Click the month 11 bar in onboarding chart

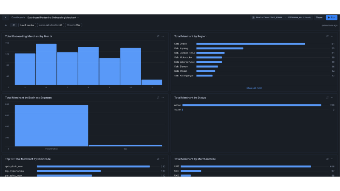tap(152, 82)
